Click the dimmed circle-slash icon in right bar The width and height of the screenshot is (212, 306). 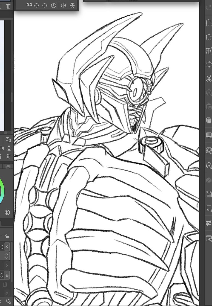click(x=209, y=180)
